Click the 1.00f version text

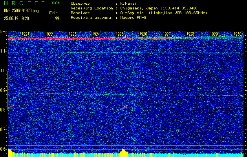pos(54,3)
